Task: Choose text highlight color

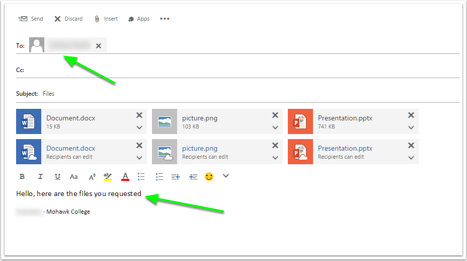Action: click(107, 176)
